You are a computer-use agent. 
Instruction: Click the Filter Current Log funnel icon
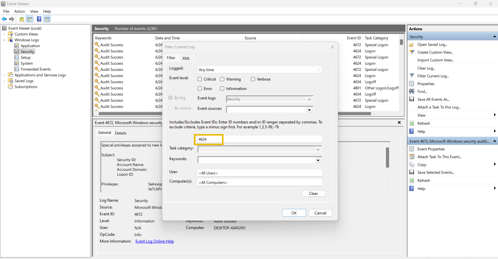(x=412, y=76)
